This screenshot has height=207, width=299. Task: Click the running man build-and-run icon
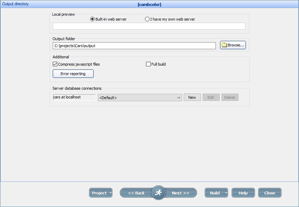click(159, 193)
